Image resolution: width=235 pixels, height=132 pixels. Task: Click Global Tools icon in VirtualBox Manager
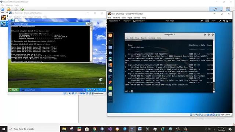[228, 9]
